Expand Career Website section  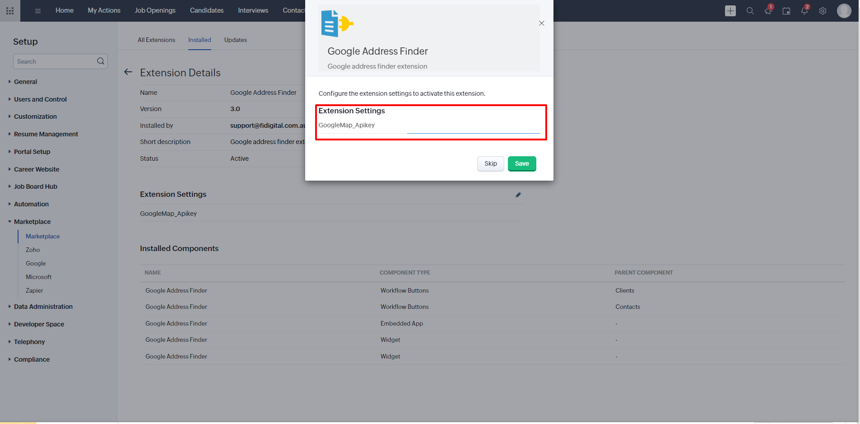tap(36, 169)
